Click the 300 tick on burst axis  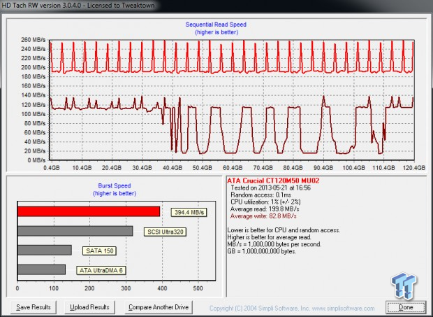point(126,288)
